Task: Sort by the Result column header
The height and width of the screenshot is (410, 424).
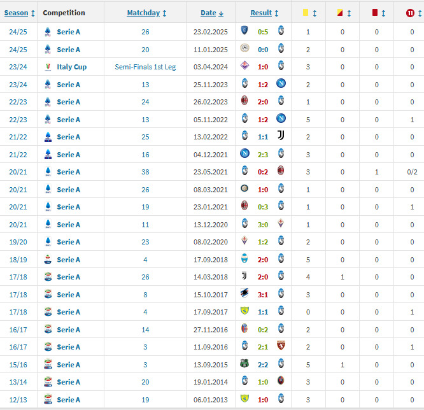Action: click(x=261, y=13)
